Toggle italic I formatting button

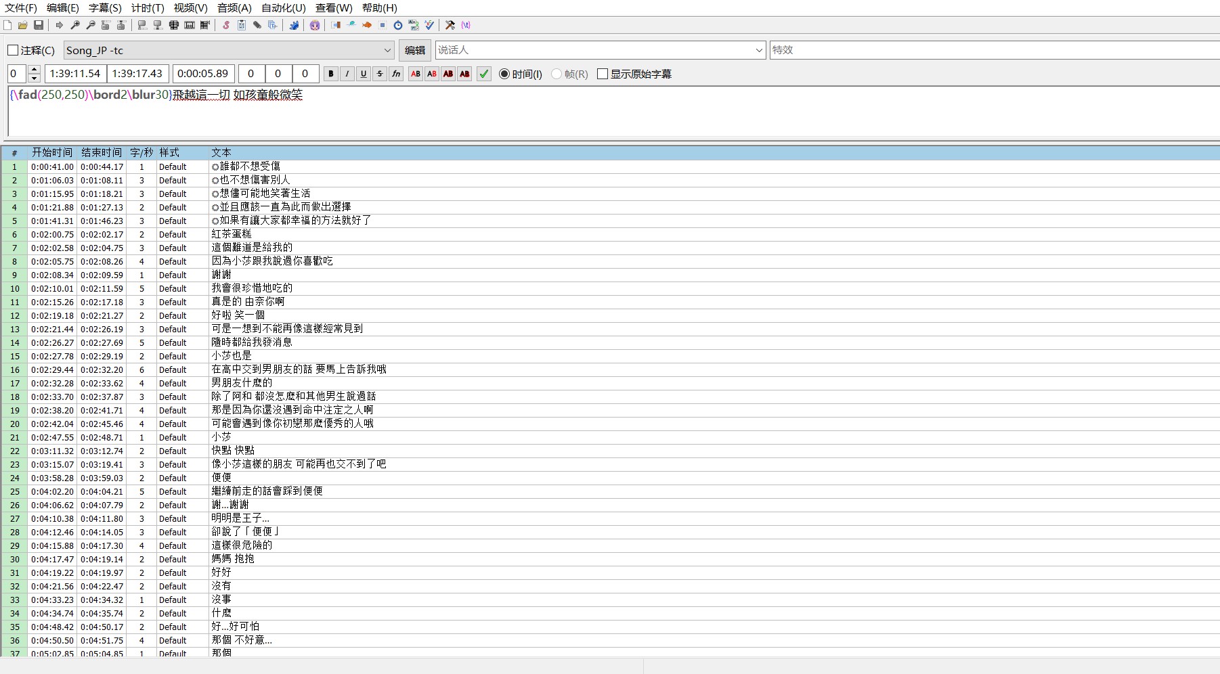(347, 74)
